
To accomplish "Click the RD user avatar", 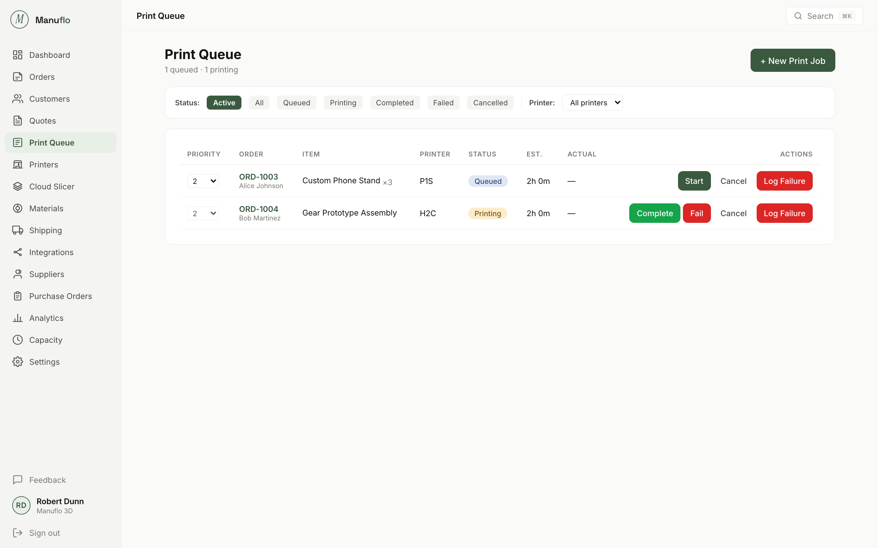I will (21, 505).
